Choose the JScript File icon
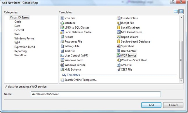 point(119,23)
